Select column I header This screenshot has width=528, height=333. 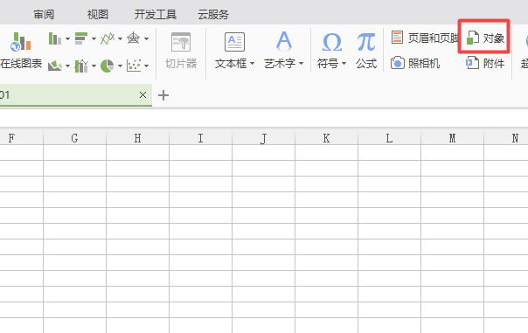click(x=201, y=138)
